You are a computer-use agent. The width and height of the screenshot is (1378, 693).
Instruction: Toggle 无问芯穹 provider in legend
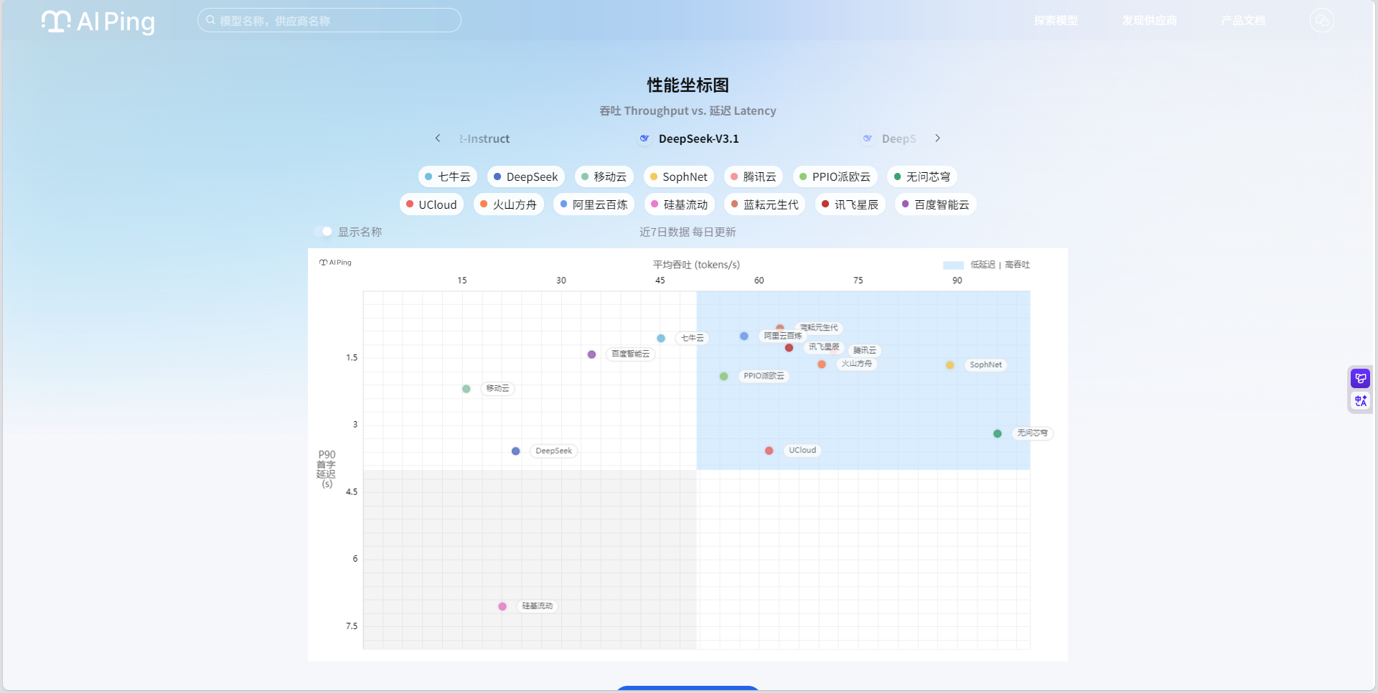point(922,176)
